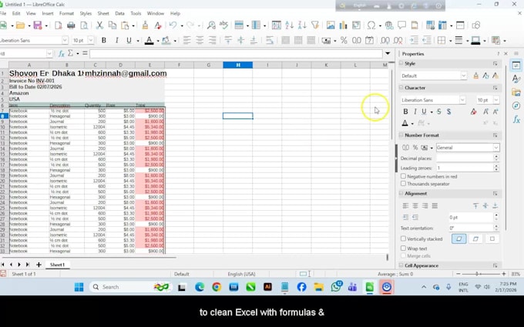Open sidebar Style Default dropdown

click(464, 75)
